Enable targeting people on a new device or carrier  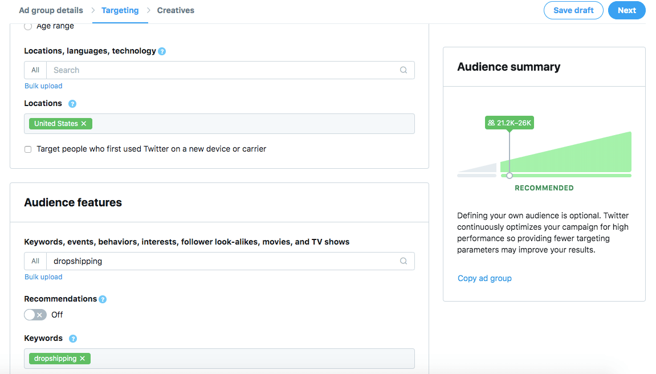27,149
